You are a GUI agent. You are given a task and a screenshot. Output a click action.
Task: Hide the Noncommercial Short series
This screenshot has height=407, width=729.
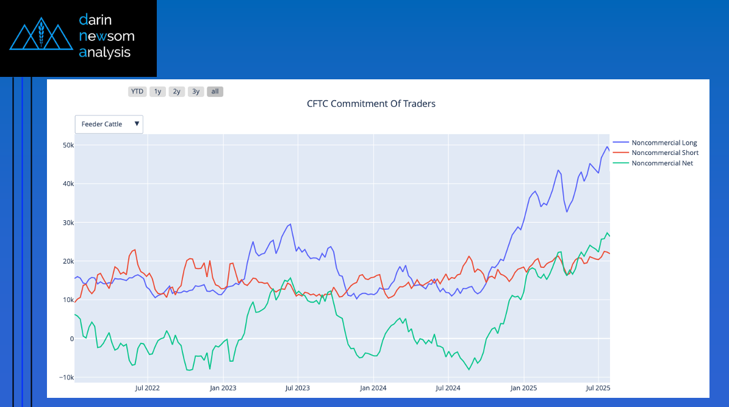665,153
